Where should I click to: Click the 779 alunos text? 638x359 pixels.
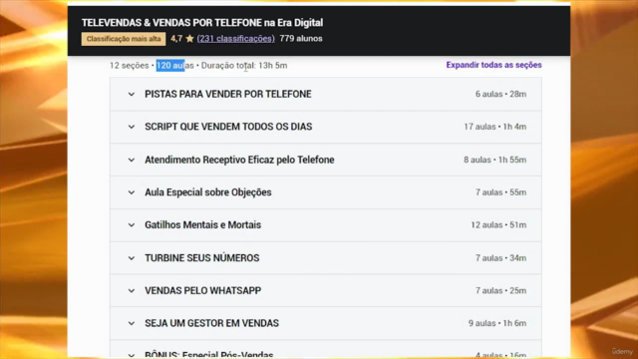click(x=301, y=39)
